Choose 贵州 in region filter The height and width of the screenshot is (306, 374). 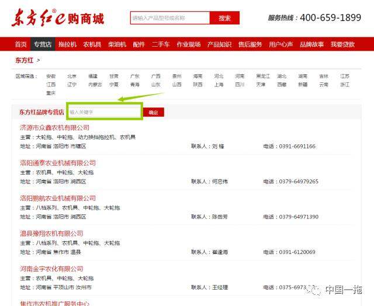(176, 76)
